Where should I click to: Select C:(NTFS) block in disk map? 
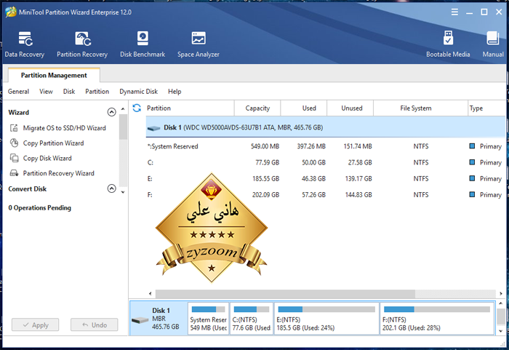tap(252, 318)
